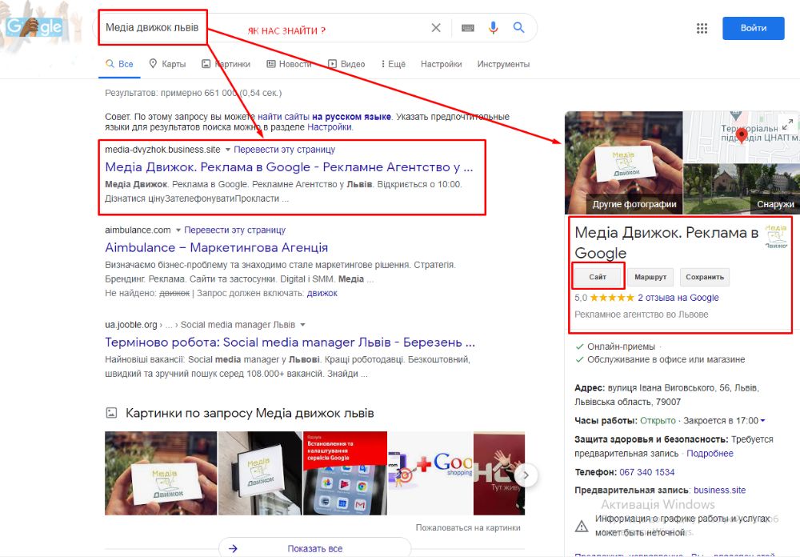Image resolution: width=800 pixels, height=557 pixels.
Task: Click the images section icon by Картинки по запросу
Action: (111, 413)
